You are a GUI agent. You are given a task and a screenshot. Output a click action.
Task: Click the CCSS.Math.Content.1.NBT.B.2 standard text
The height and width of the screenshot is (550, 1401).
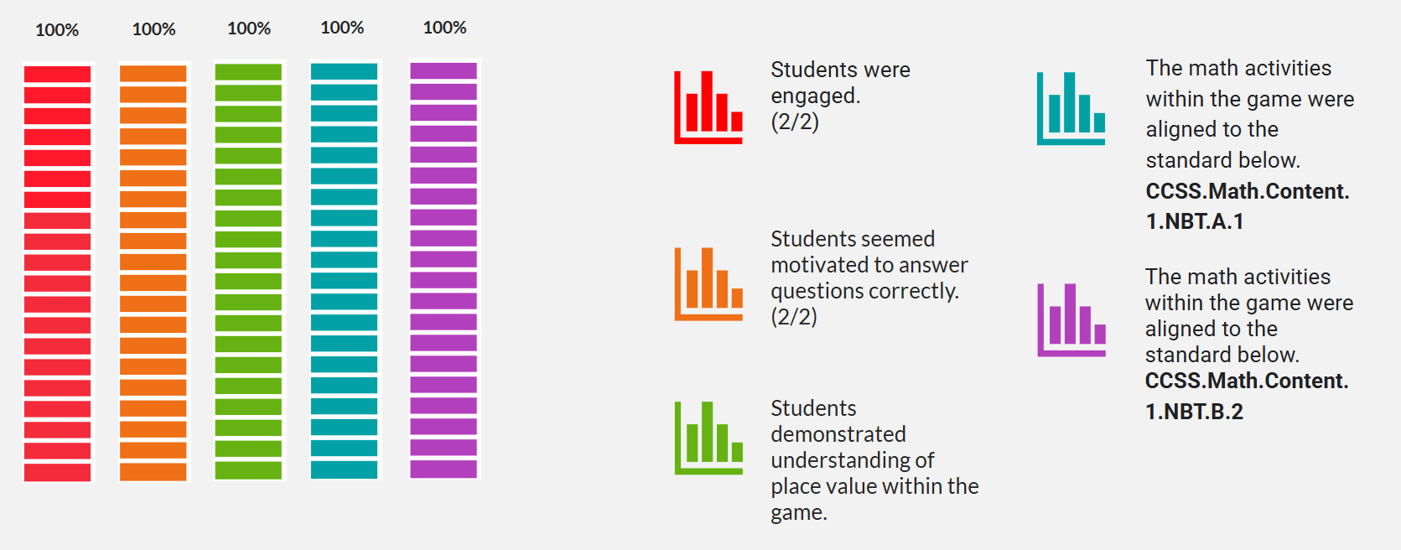tap(1246, 396)
